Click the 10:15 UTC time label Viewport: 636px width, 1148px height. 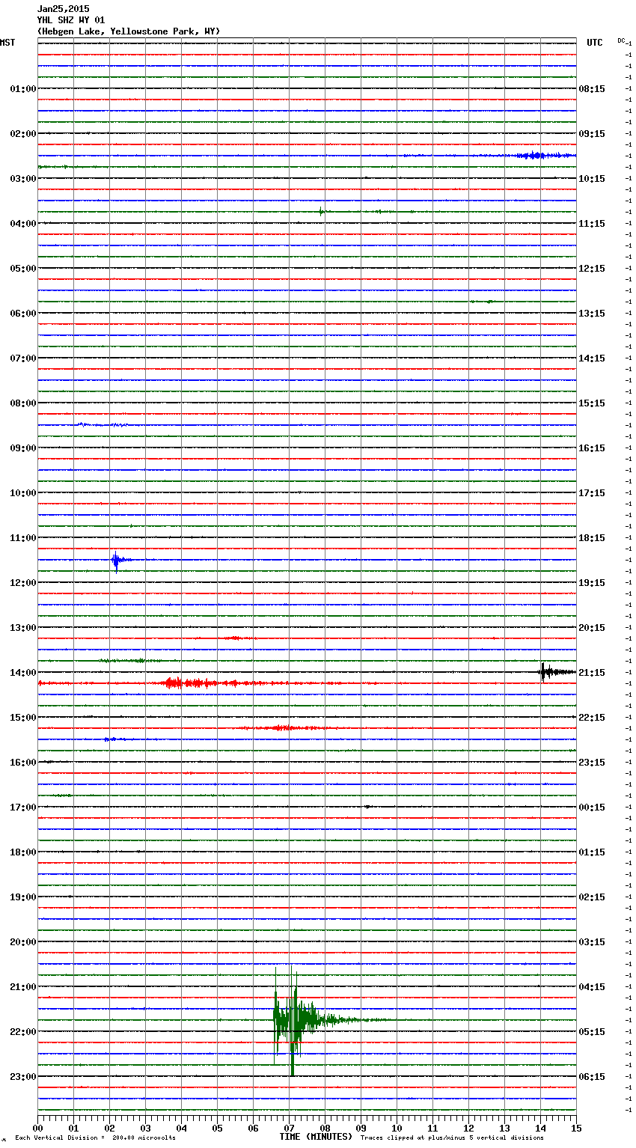tap(592, 179)
